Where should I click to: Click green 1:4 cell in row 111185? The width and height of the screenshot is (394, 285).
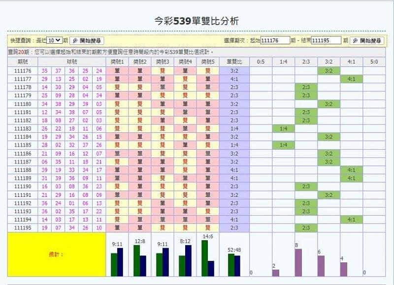284,145
